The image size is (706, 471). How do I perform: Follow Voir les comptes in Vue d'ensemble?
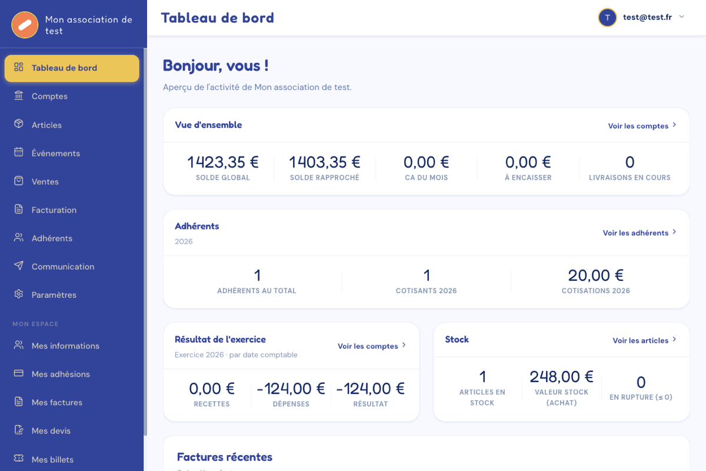642,125
